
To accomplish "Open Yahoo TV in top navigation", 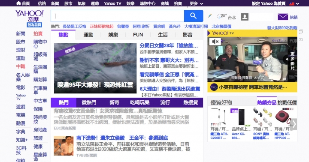I will coord(112,3).
